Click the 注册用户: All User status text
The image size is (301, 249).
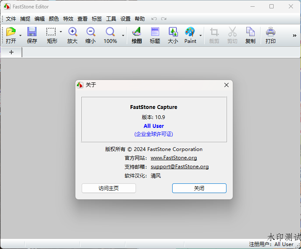(x=271, y=244)
